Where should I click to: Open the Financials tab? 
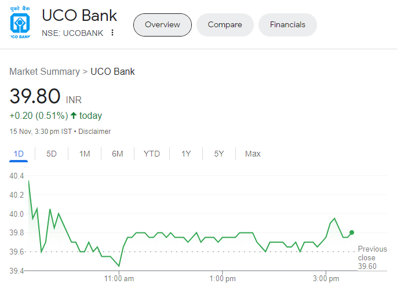point(288,25)
